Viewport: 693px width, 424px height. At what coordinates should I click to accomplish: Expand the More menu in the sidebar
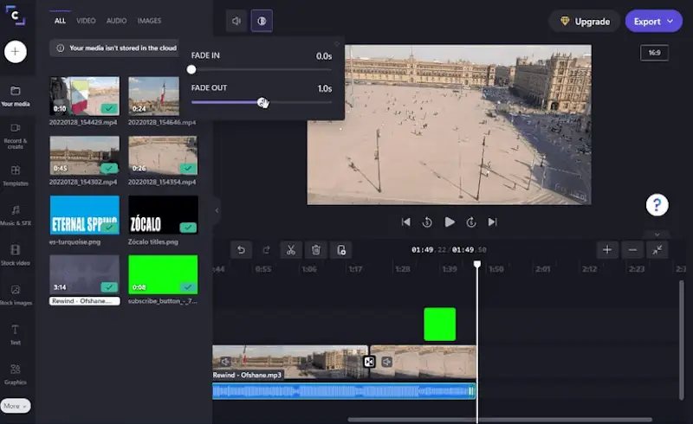[x=16, y=406]
